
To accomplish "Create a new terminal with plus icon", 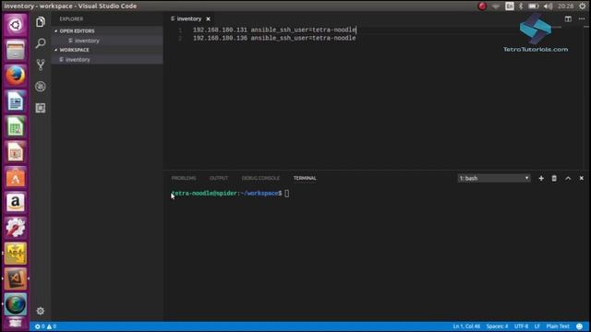I will click(x=541, y=178).
